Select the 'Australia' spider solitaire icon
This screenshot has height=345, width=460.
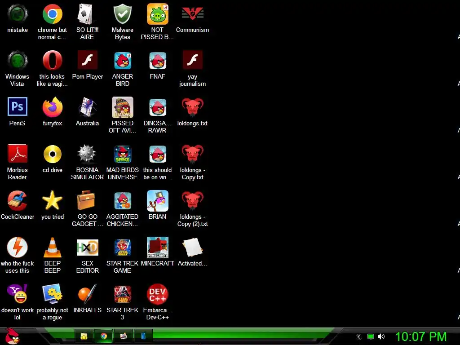pyautogui.click(x=87, y=107)
